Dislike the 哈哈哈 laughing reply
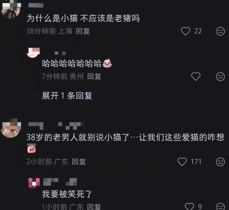This screenshot has height=210, width=229. tap(220, 76)
